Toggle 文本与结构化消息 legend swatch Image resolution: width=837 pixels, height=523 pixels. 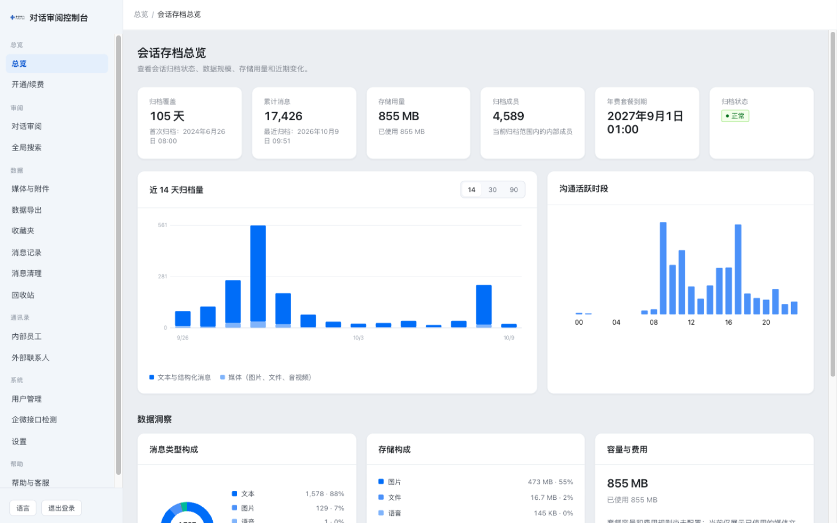pos(152,377)
